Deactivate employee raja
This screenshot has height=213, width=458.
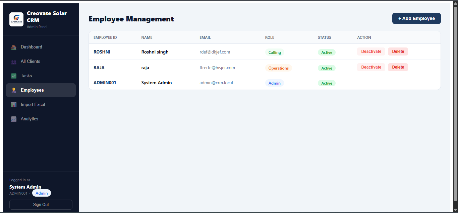click(371, 67)
